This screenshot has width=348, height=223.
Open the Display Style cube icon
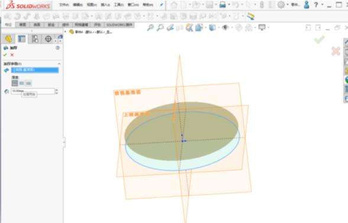tap(212, 27)
